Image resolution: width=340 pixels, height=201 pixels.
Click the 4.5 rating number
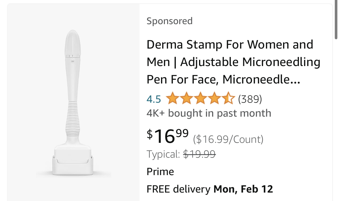154,99
